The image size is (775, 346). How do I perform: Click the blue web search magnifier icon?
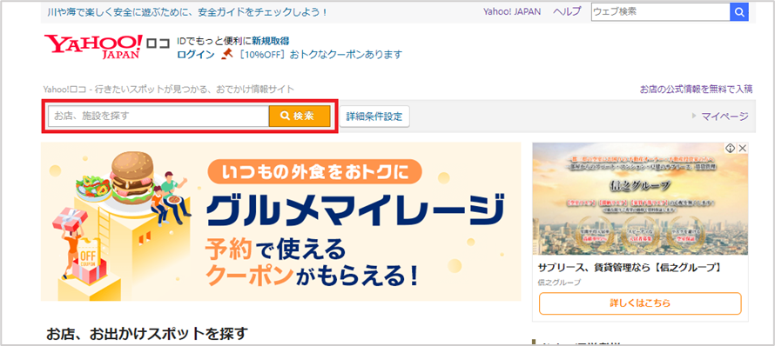click(x=738, y=12)
